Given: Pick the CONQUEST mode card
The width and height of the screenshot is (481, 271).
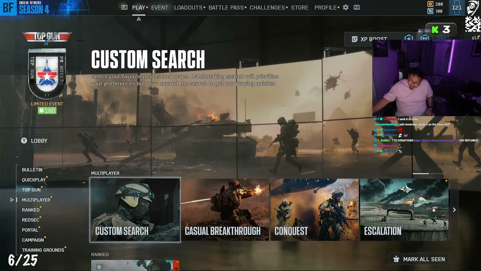Looking at the screenshot, I should click(x=315, y=210).
